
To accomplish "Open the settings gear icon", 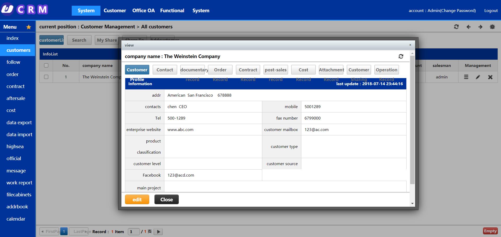I will (492, 27).
